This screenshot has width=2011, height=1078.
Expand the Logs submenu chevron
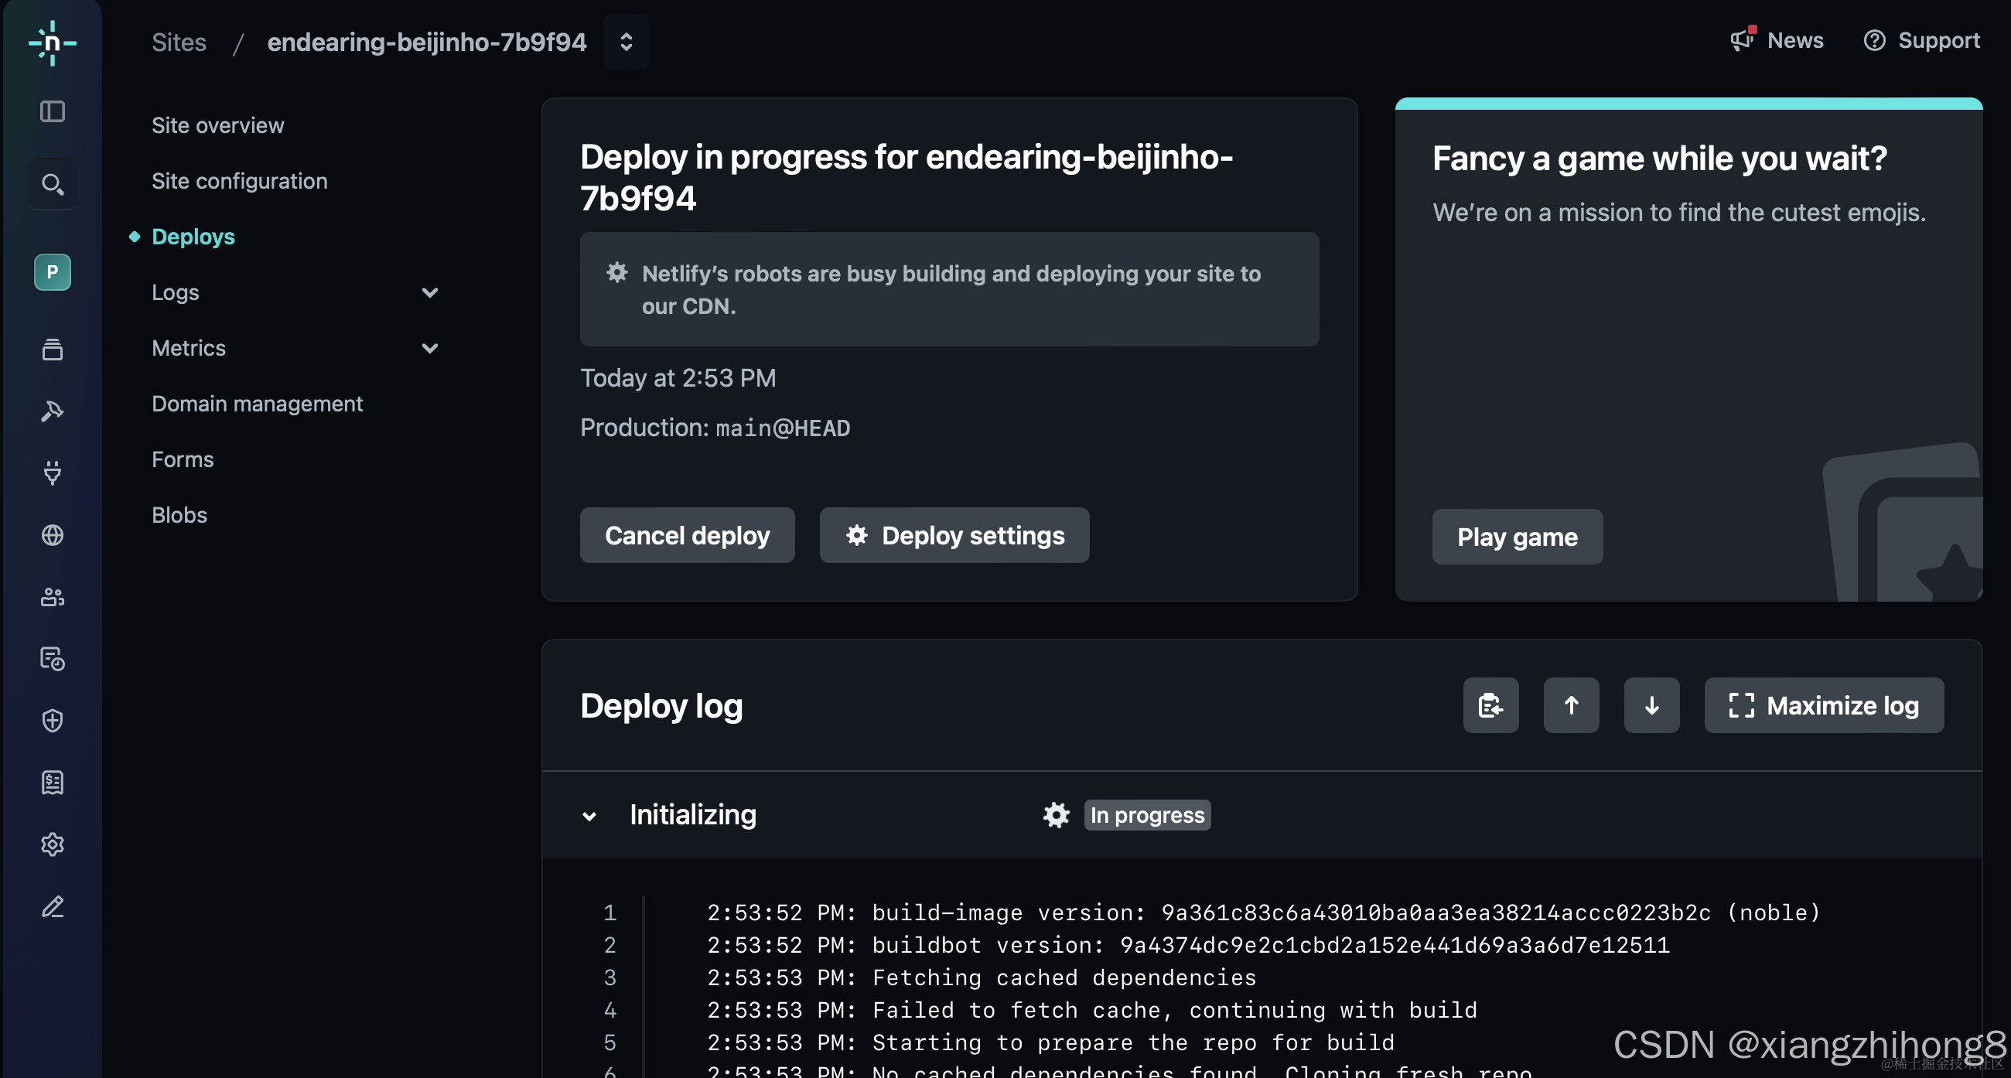(429, 293)
